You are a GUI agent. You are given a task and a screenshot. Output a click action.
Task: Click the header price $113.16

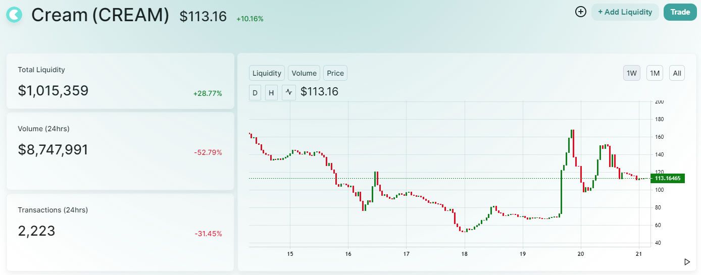(x=203, y=17)
